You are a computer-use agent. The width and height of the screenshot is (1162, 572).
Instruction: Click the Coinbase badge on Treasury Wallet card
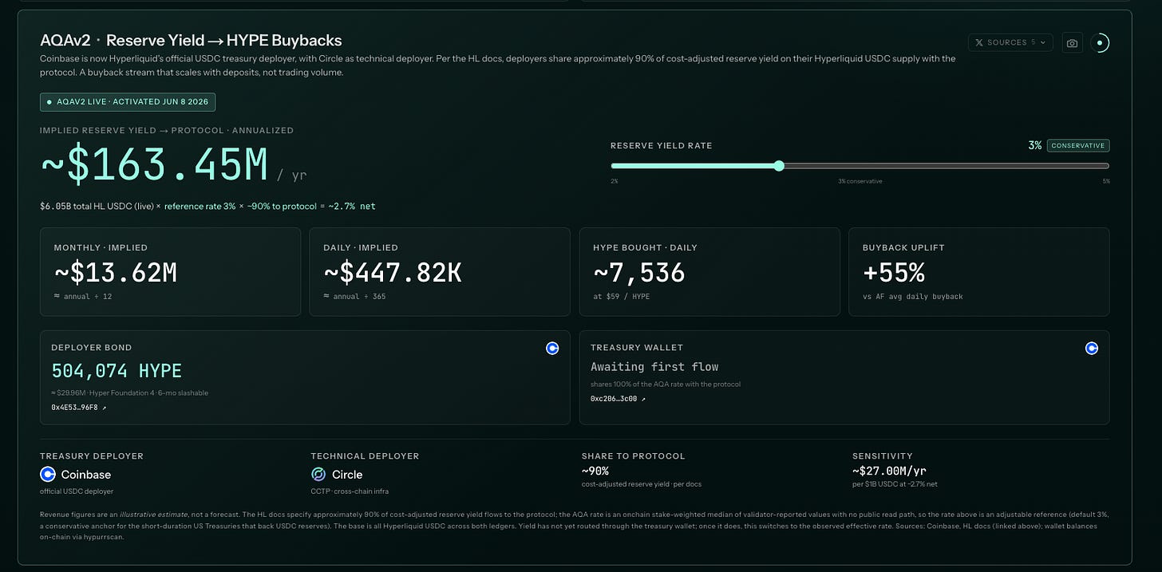[x=1092, y=348]
